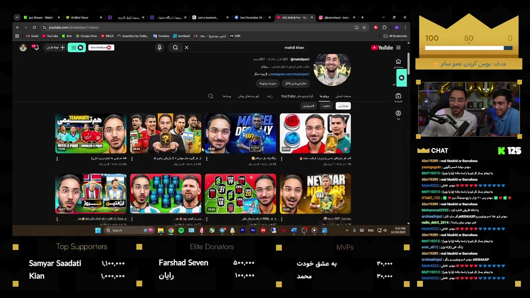This screenshot has height=298, width=530.
Task: Click the taskbar volume speaker icon
Action: [385, 230]
